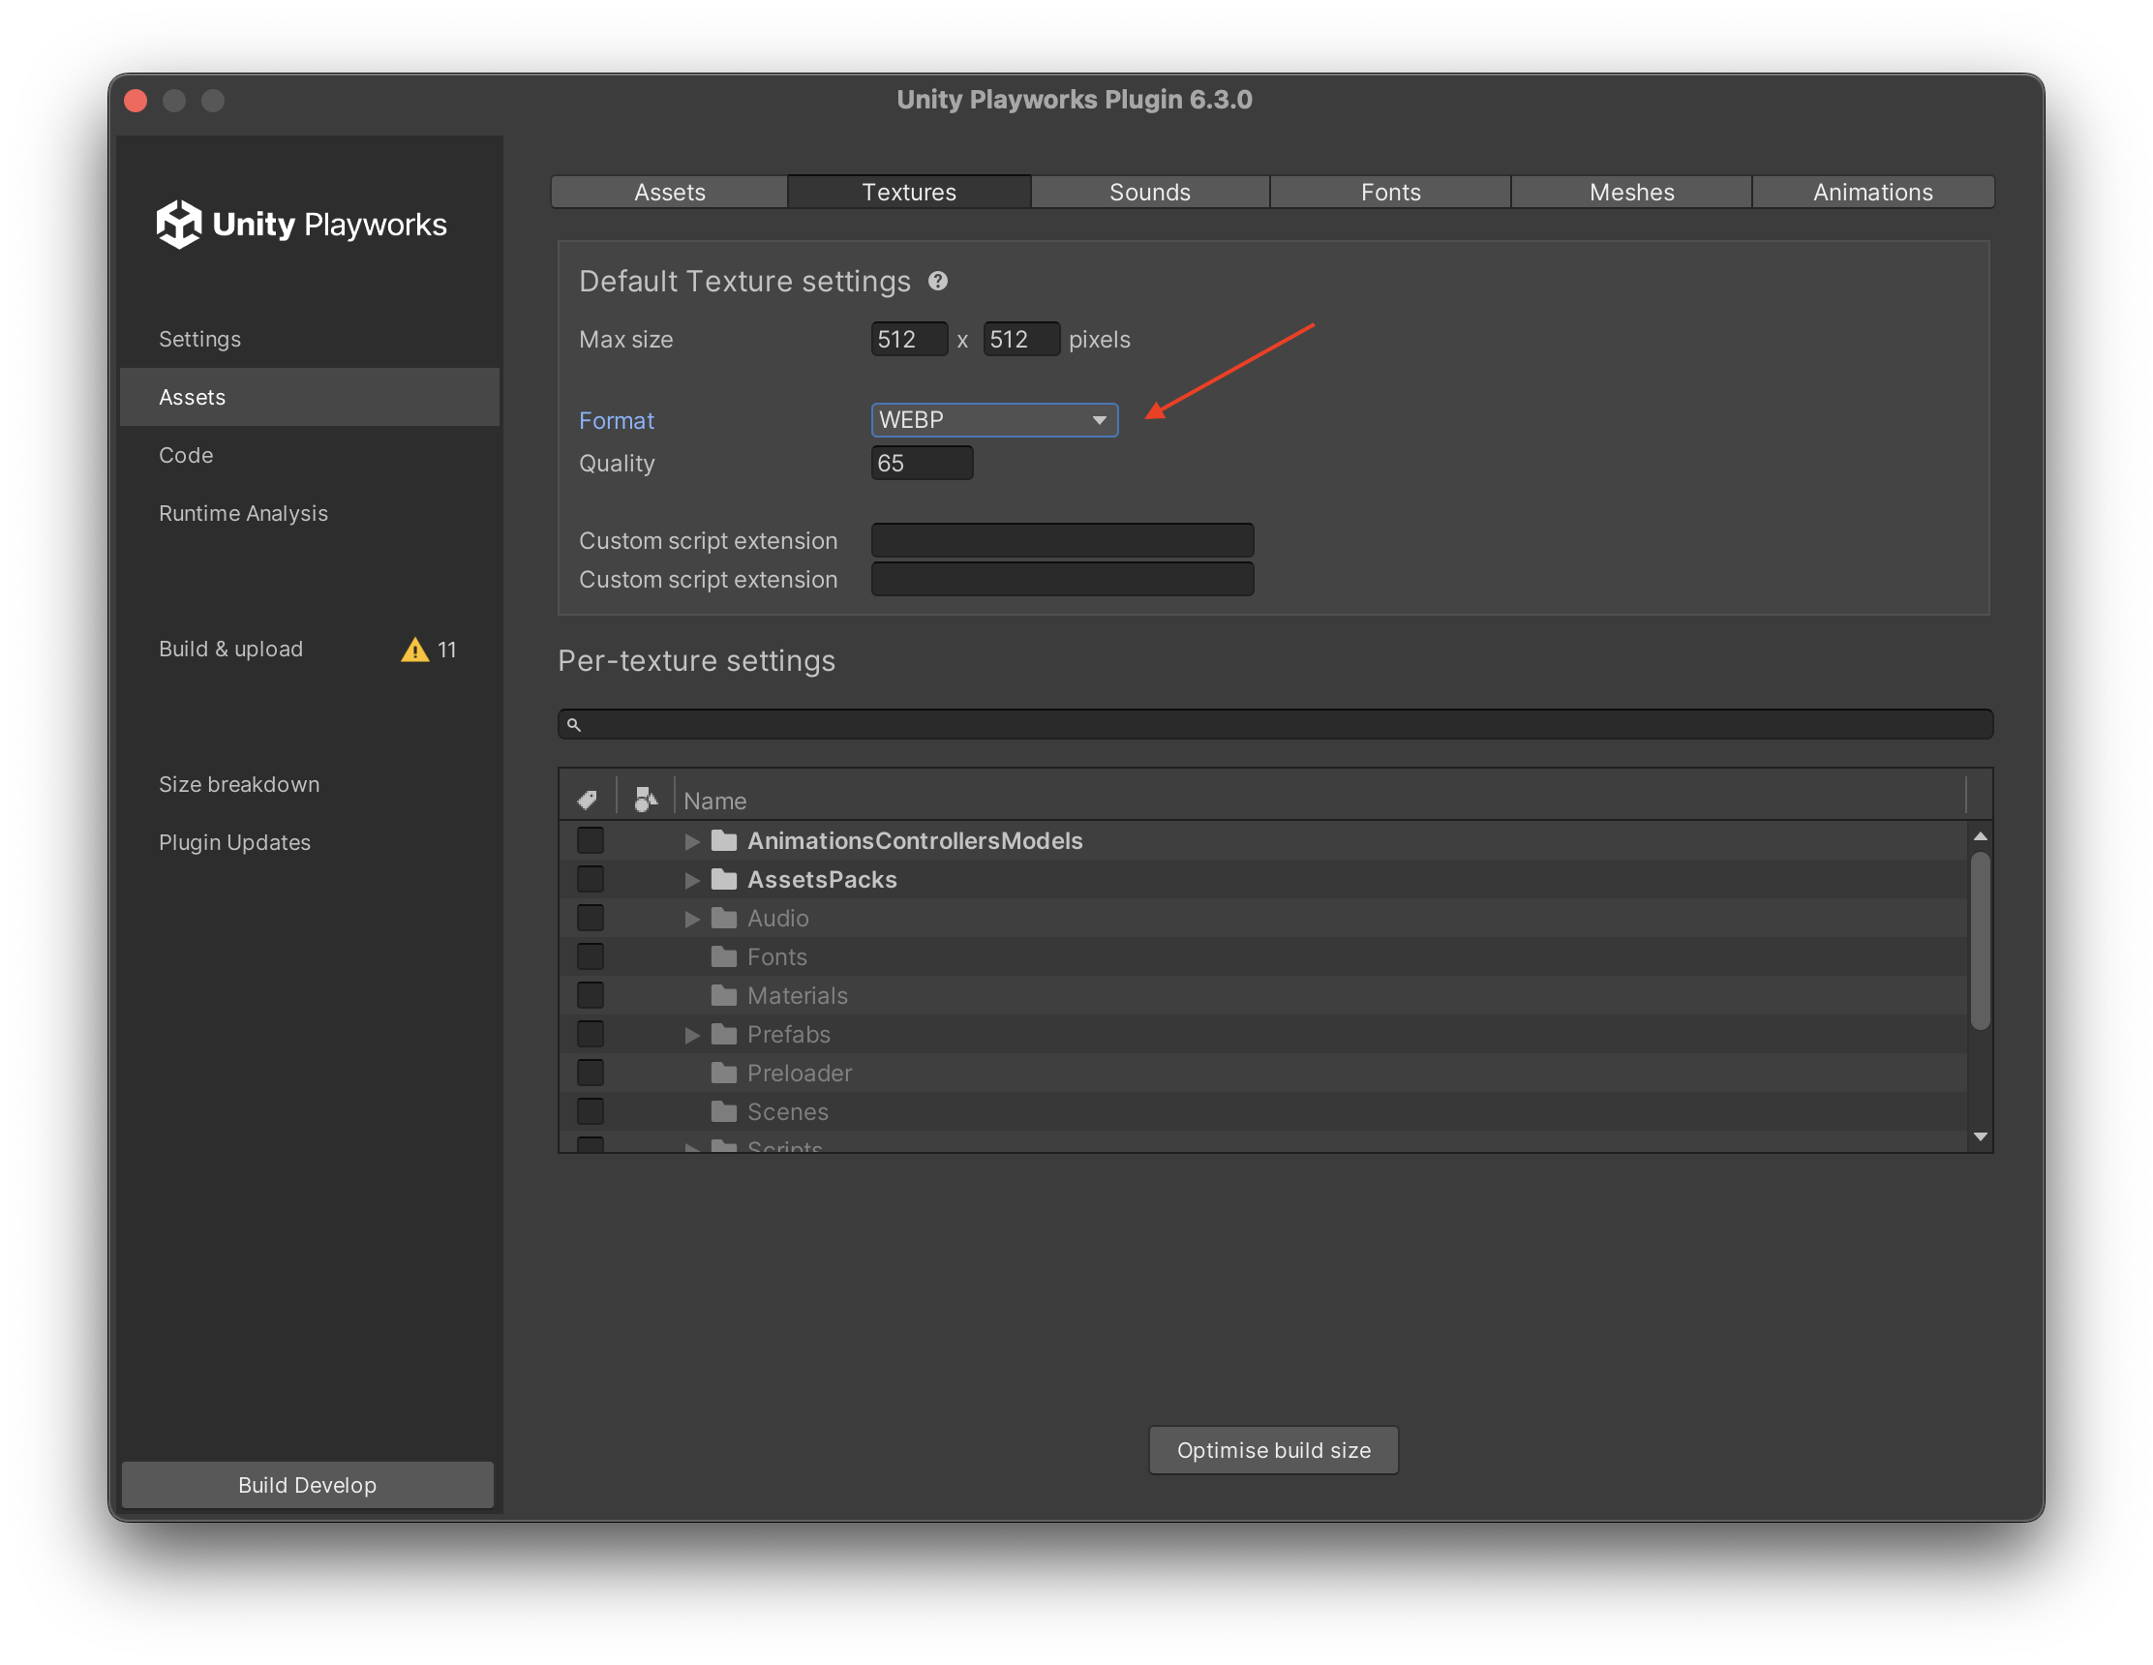Select the Materials folder row
2153x1665 pixels.
pyautogui.click(x=1261, y=996)
